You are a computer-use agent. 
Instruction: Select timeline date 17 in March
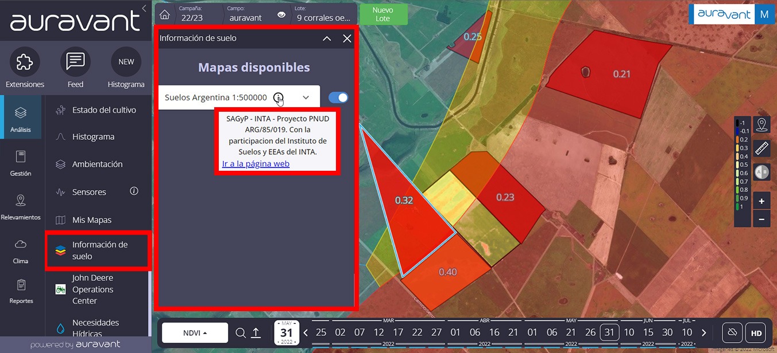(x=398, y=332)
